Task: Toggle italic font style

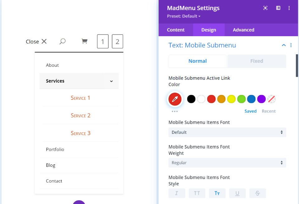Action: [177, 193]
